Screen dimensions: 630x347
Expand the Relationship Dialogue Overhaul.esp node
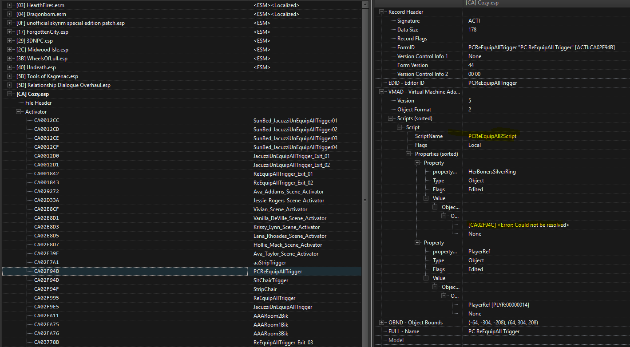pos(10,85)
